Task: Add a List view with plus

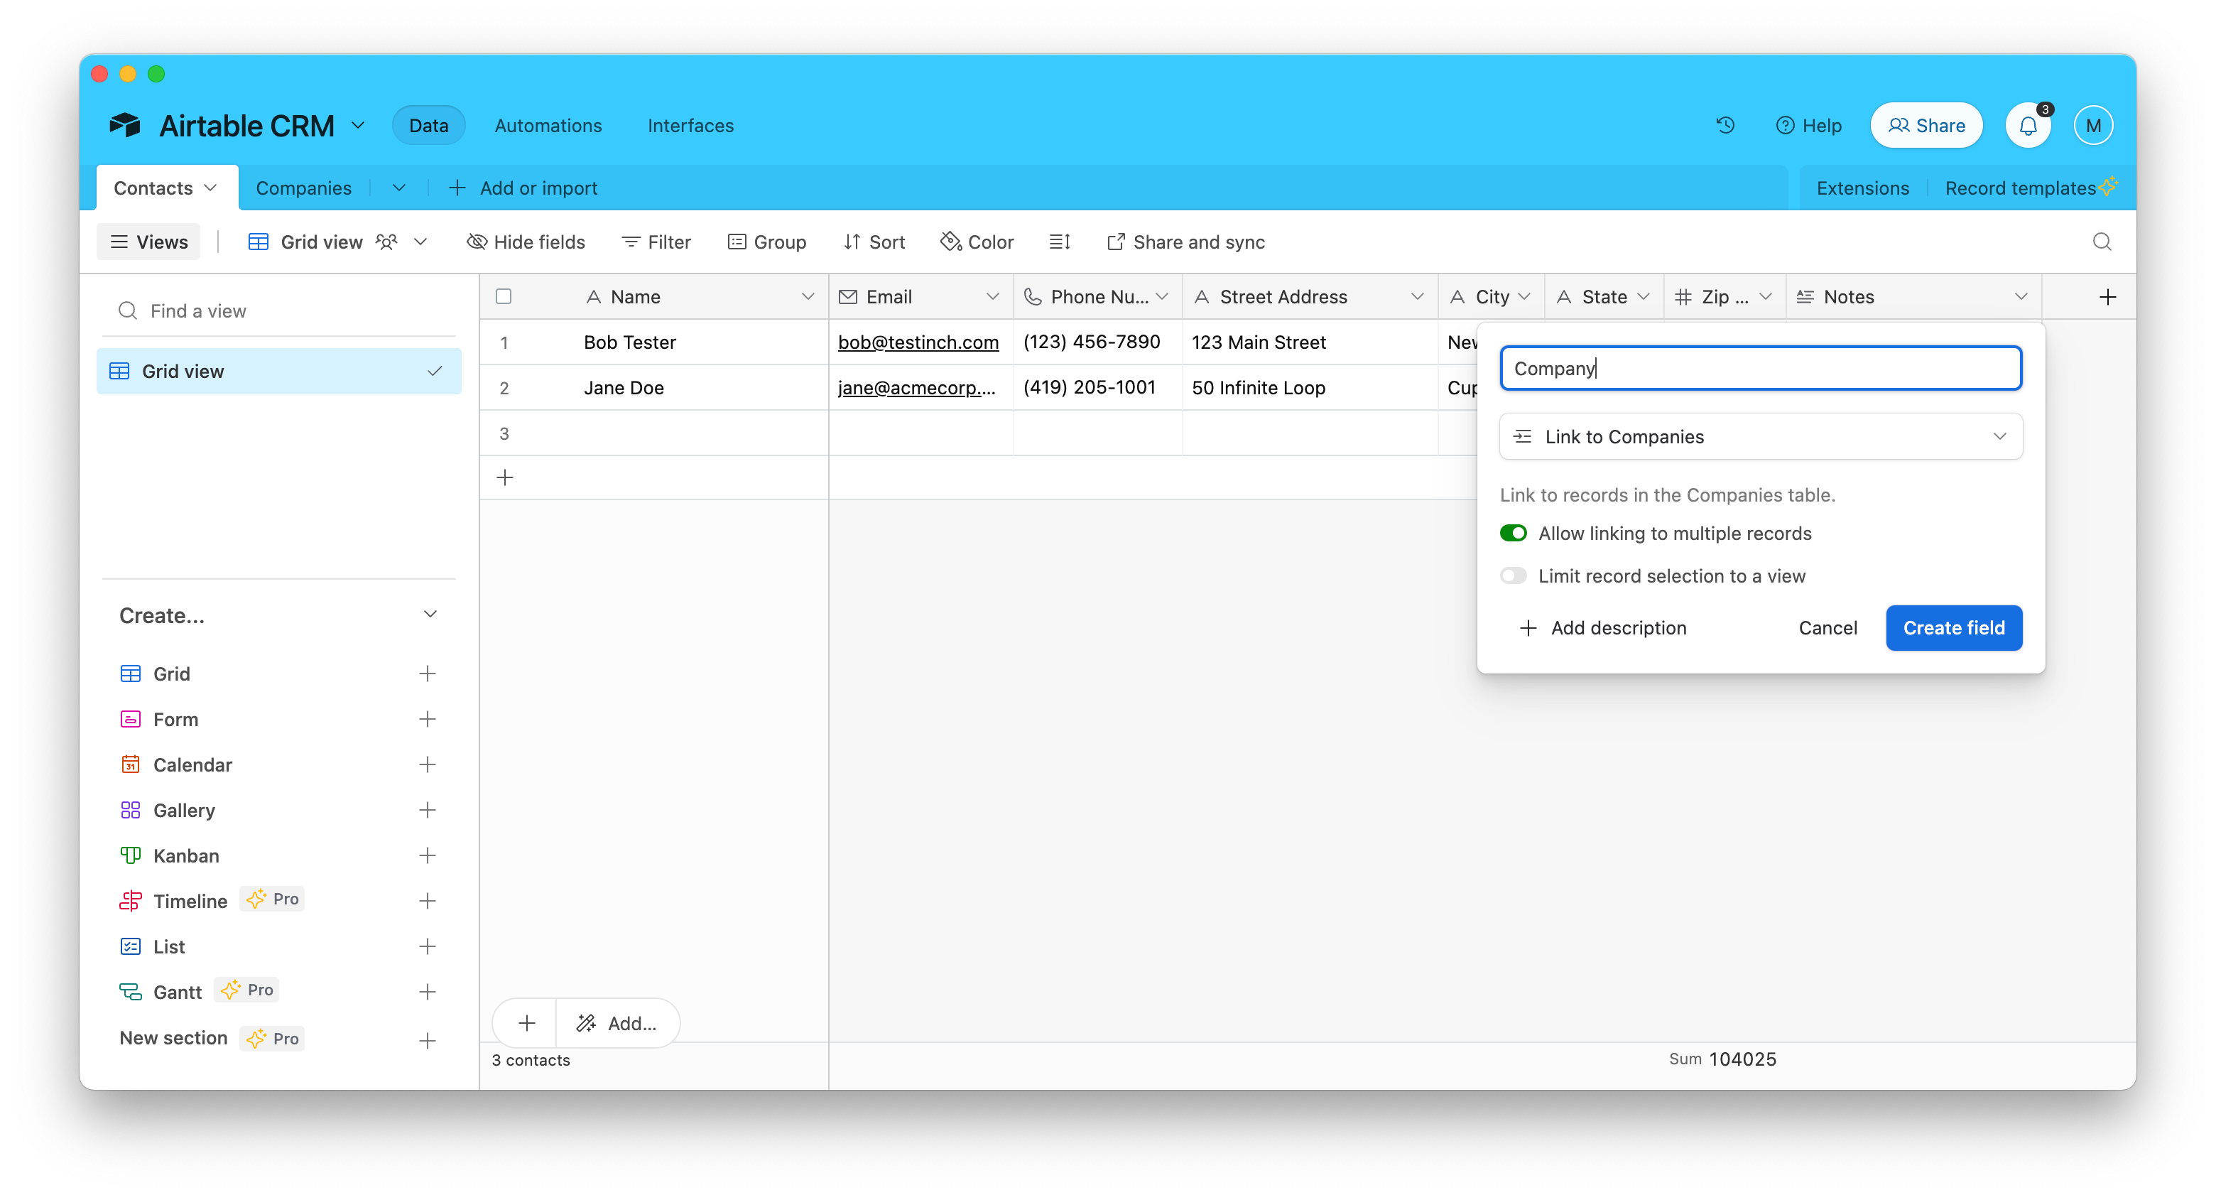Action: click(x=428, y=946)
